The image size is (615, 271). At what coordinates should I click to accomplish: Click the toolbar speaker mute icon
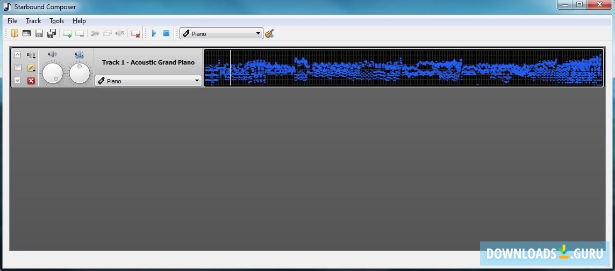(120, 33)
